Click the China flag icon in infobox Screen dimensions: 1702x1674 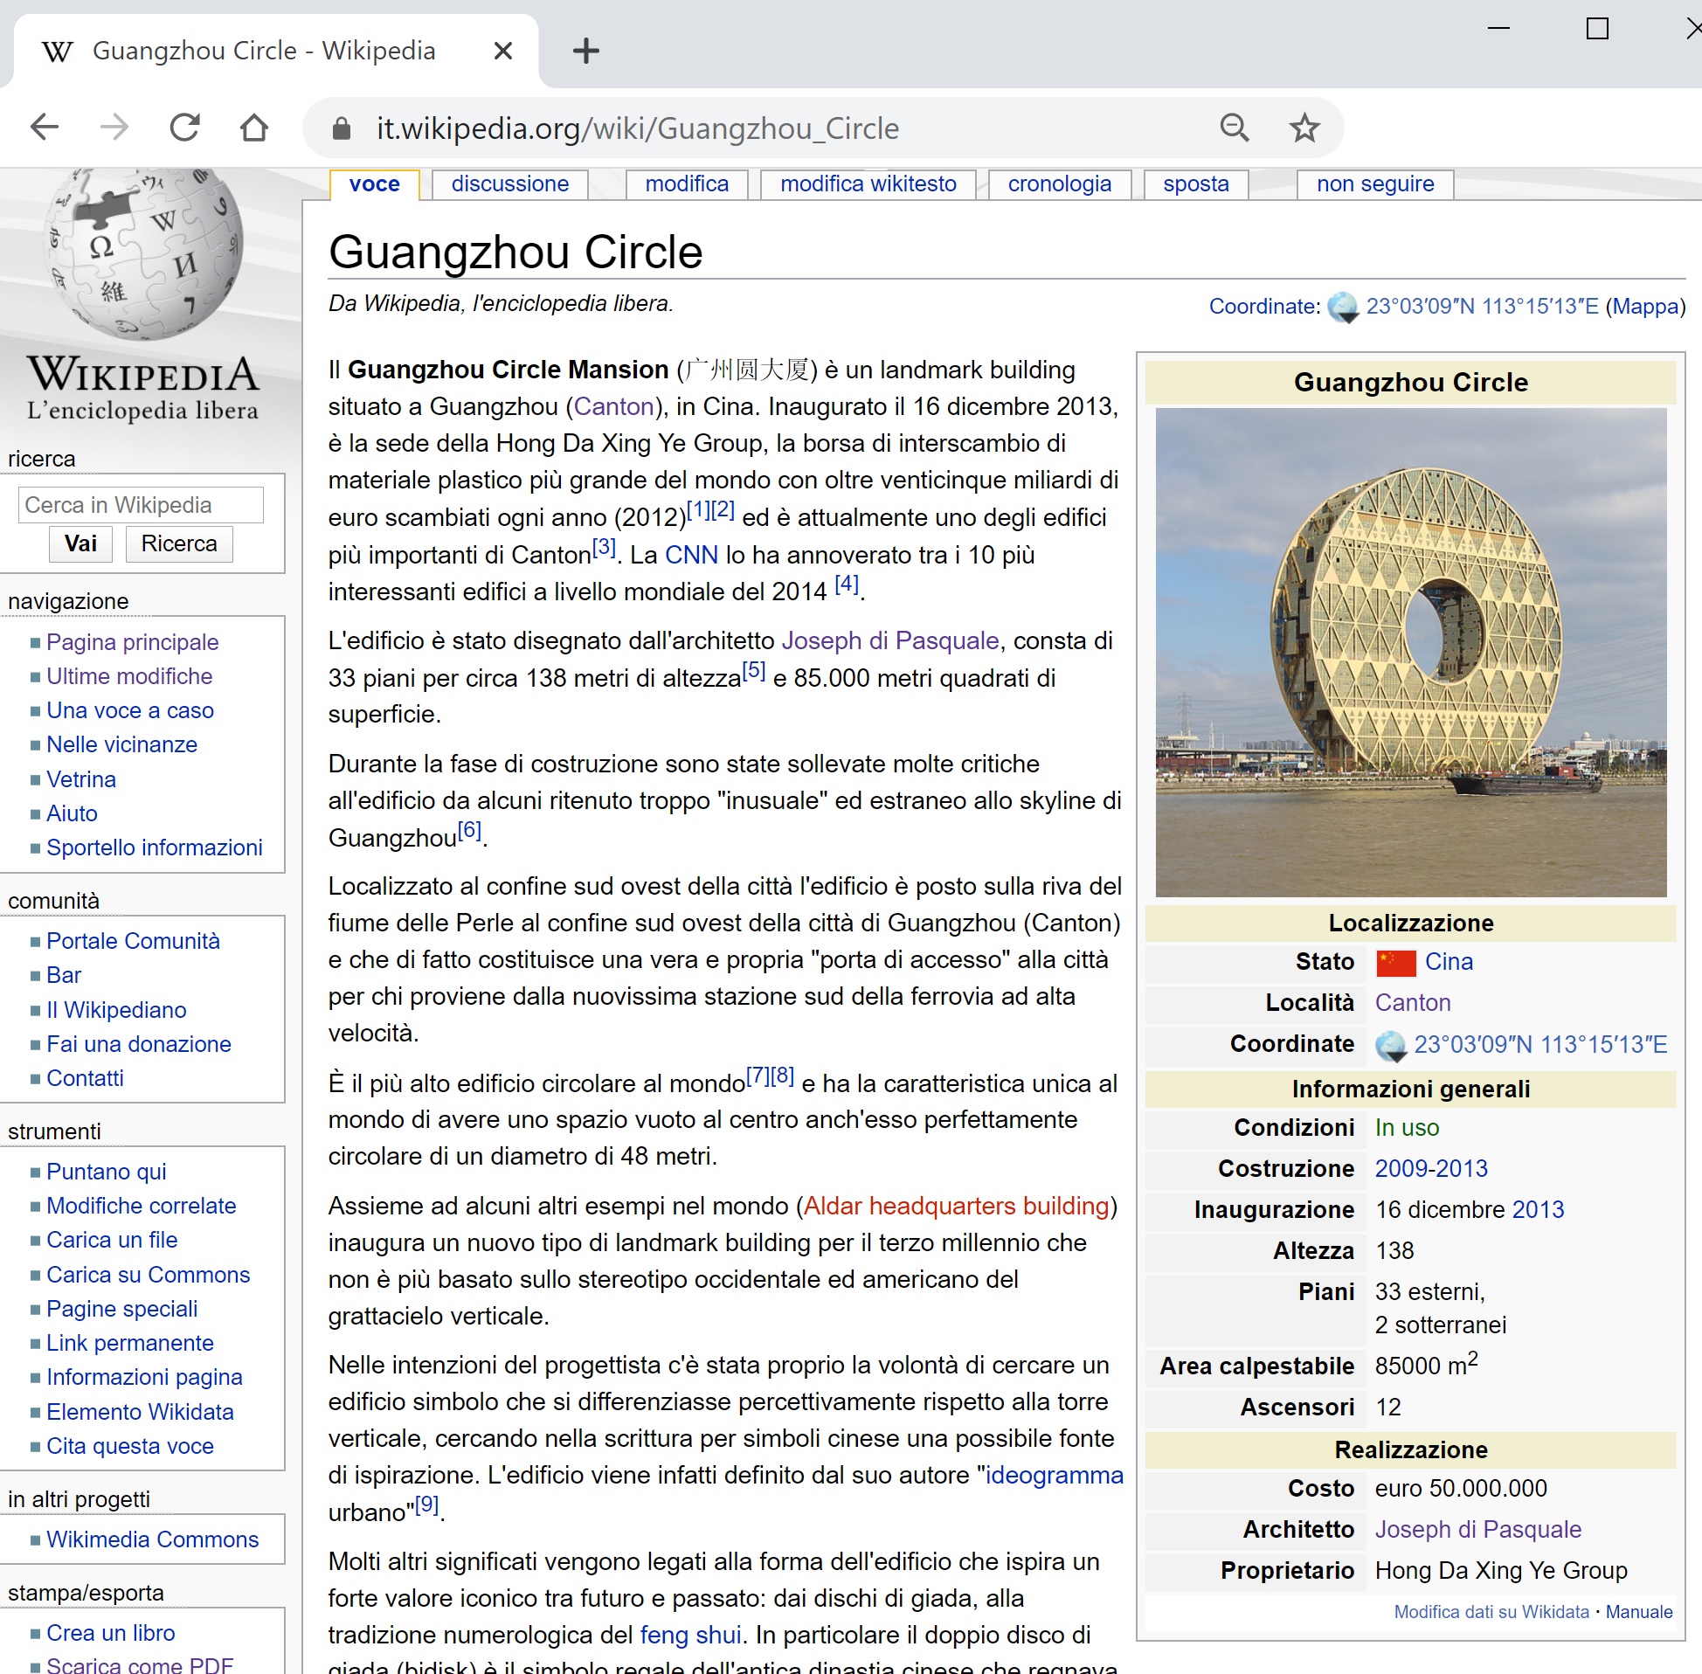[1395, 963]
